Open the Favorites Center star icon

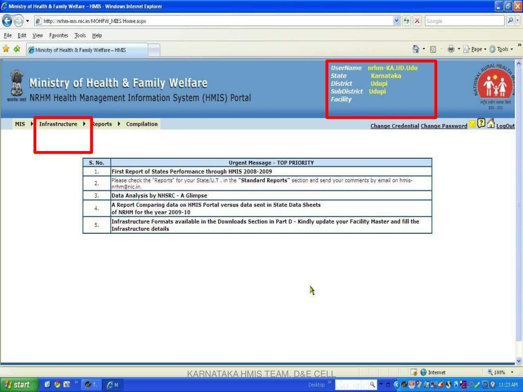(6, 49)
